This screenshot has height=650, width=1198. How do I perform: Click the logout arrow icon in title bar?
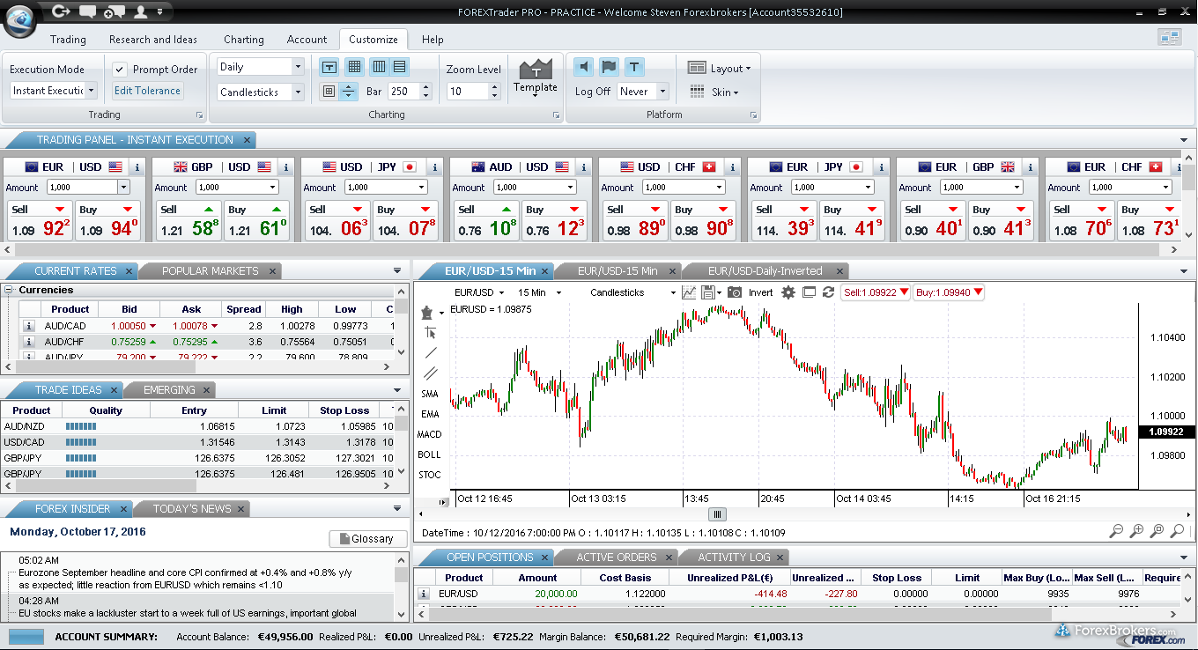60,11
